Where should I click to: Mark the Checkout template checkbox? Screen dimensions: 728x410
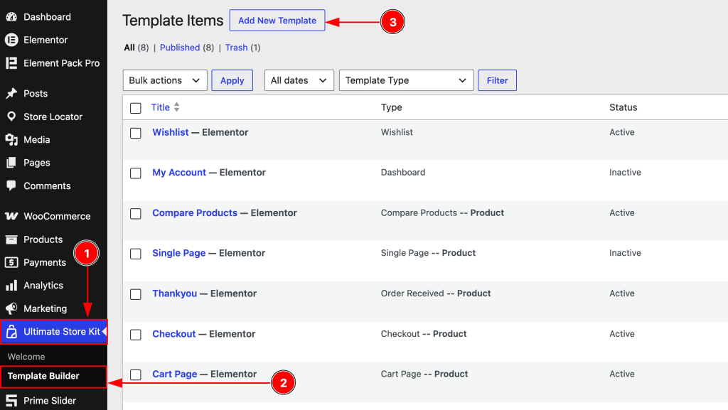pos(136,335)
